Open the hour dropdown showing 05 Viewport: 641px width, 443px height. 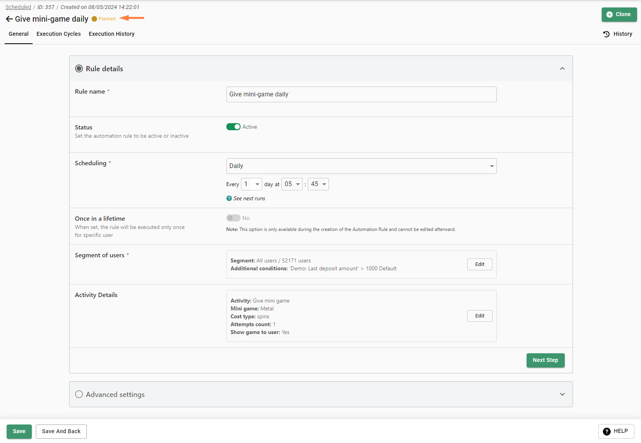(x=292, y=184)
